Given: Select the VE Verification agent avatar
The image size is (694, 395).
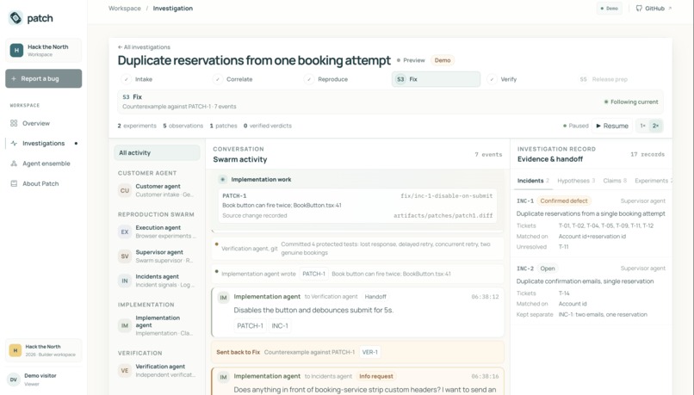Looking at the screenshot, I should tap(125, 371).
